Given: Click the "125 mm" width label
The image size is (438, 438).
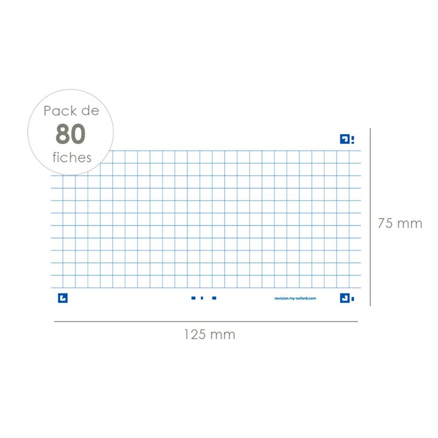Looking at the screenshot, I should coord(210,334).
